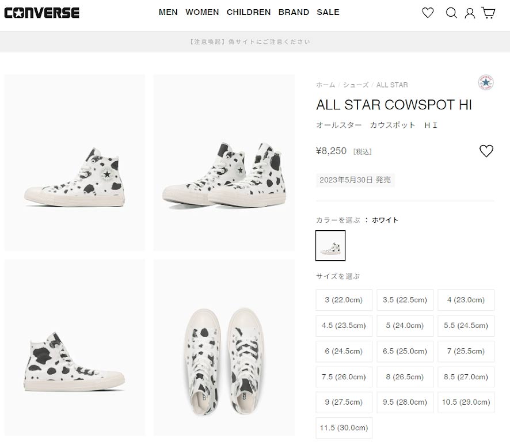The height and width of the screenshot is (442, 510).
Task: Open the top-down view shoe image
Action: click(224, 347)
